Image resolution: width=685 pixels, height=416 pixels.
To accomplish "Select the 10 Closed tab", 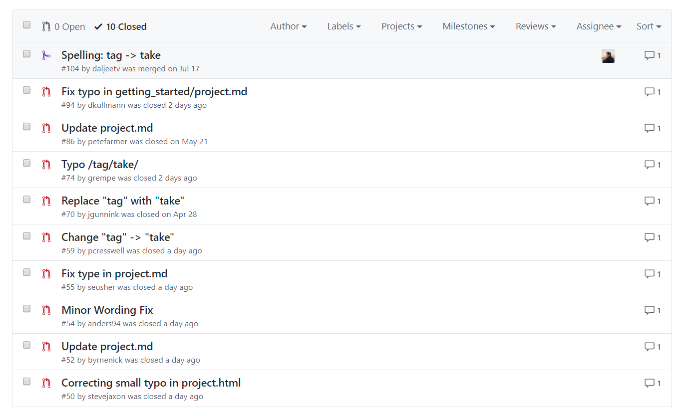I will [x=120, y=27].
